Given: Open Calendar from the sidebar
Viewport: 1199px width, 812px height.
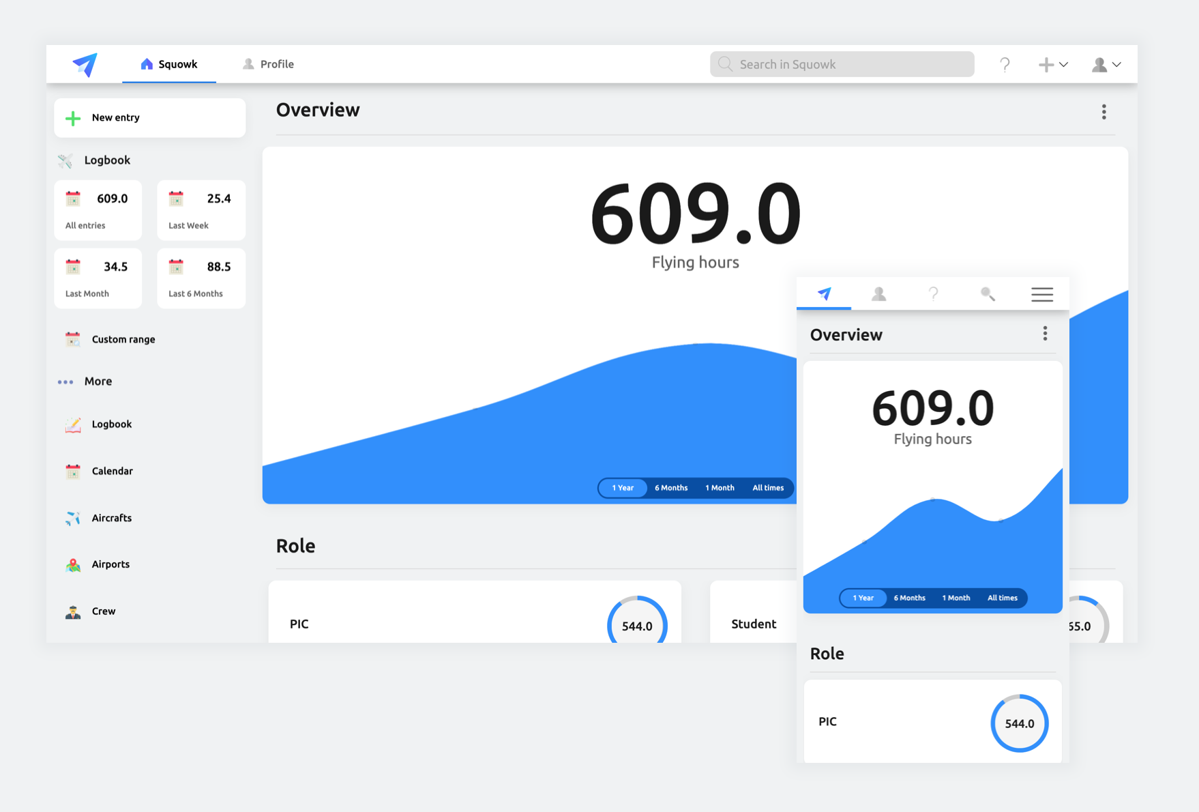Looking at the screenshot, I should coord(112,471).
